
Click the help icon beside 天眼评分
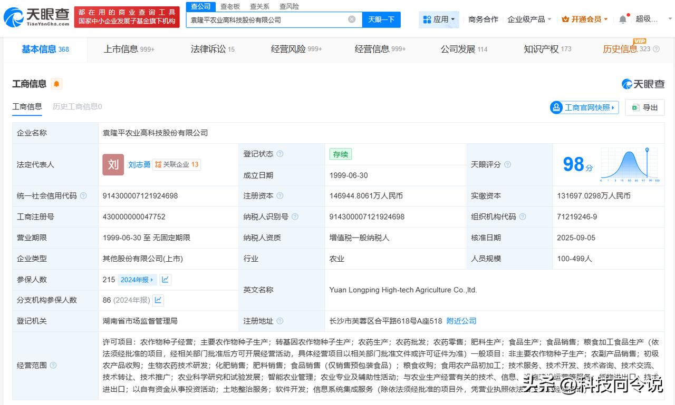(507, 164)
